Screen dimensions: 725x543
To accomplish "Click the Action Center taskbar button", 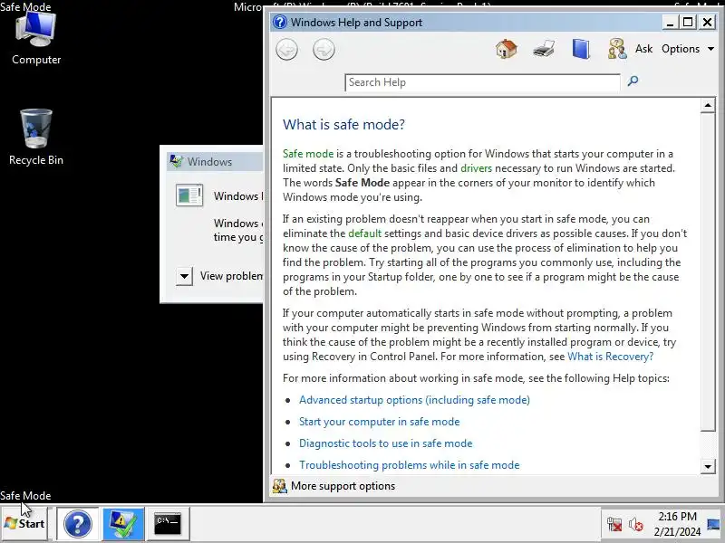I will pos(123,524).
